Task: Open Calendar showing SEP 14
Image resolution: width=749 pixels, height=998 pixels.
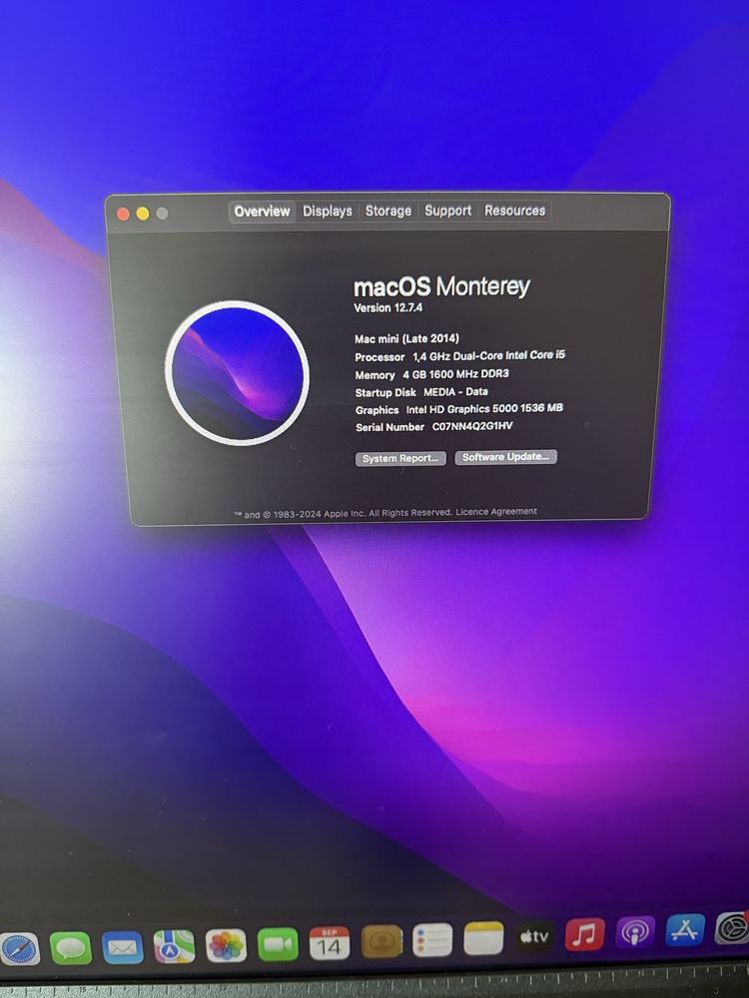Action: tap(330, 943)
